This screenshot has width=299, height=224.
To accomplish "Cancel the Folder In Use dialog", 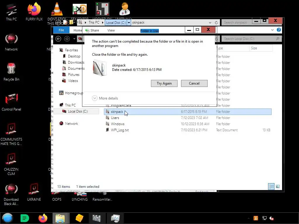I will (x=194, y=83).
